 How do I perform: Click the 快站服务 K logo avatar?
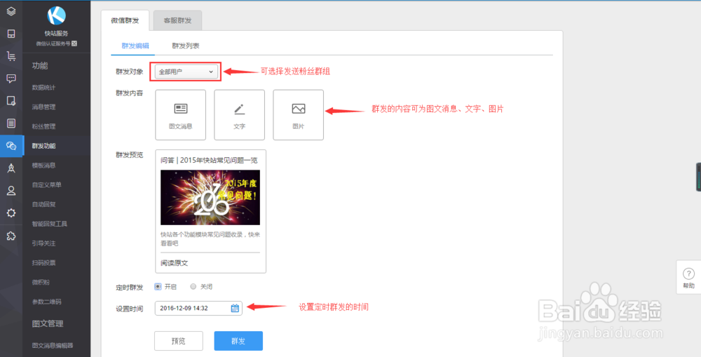point(56,15)
